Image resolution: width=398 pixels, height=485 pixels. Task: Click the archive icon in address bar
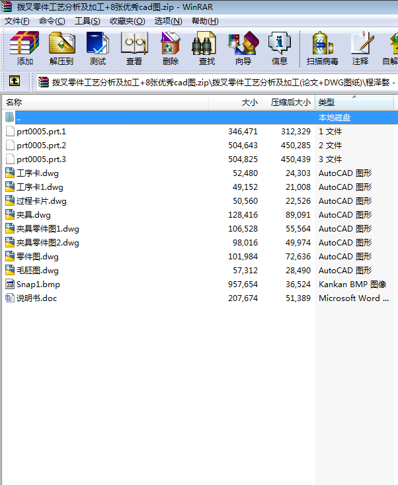tap(44, 82)
